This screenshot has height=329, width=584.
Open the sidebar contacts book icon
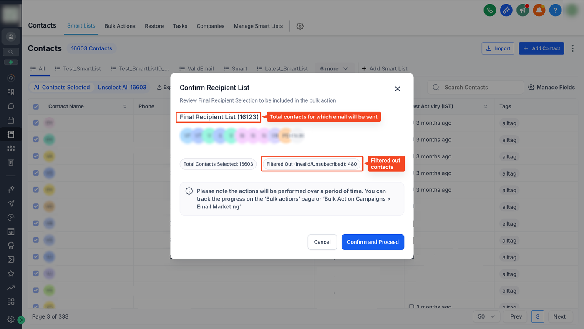coord(11,134)
